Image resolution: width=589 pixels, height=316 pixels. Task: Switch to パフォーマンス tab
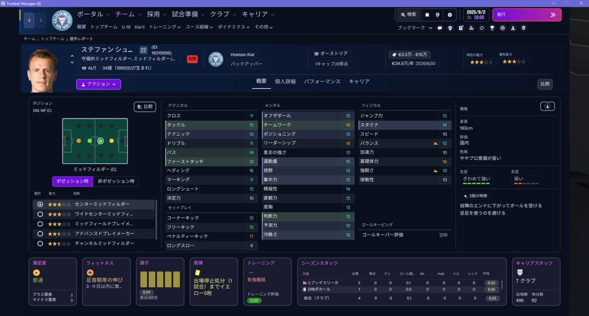(322, 81)
